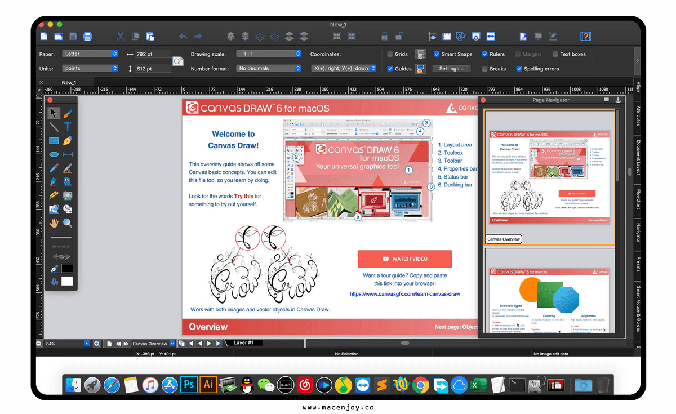This screenshot has width=676, height=414.
Task: Open the Attributes docking tab
Action: coord(638,115)
